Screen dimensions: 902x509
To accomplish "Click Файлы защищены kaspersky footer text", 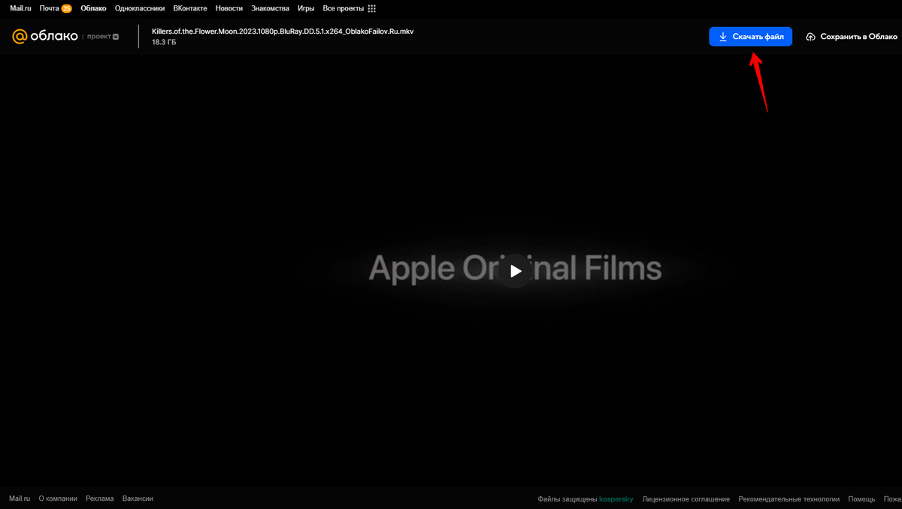I will (586, 498).
